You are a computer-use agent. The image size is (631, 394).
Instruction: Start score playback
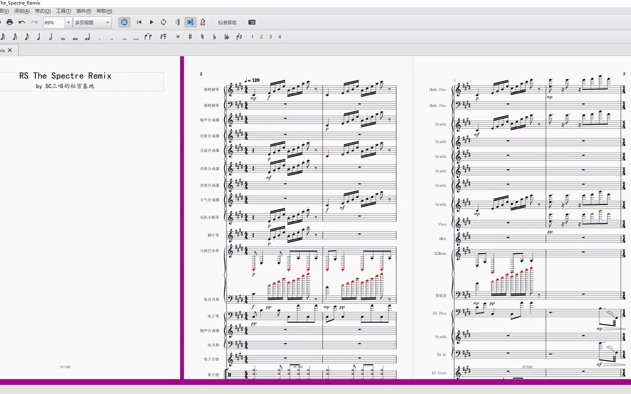pos(151,22)
